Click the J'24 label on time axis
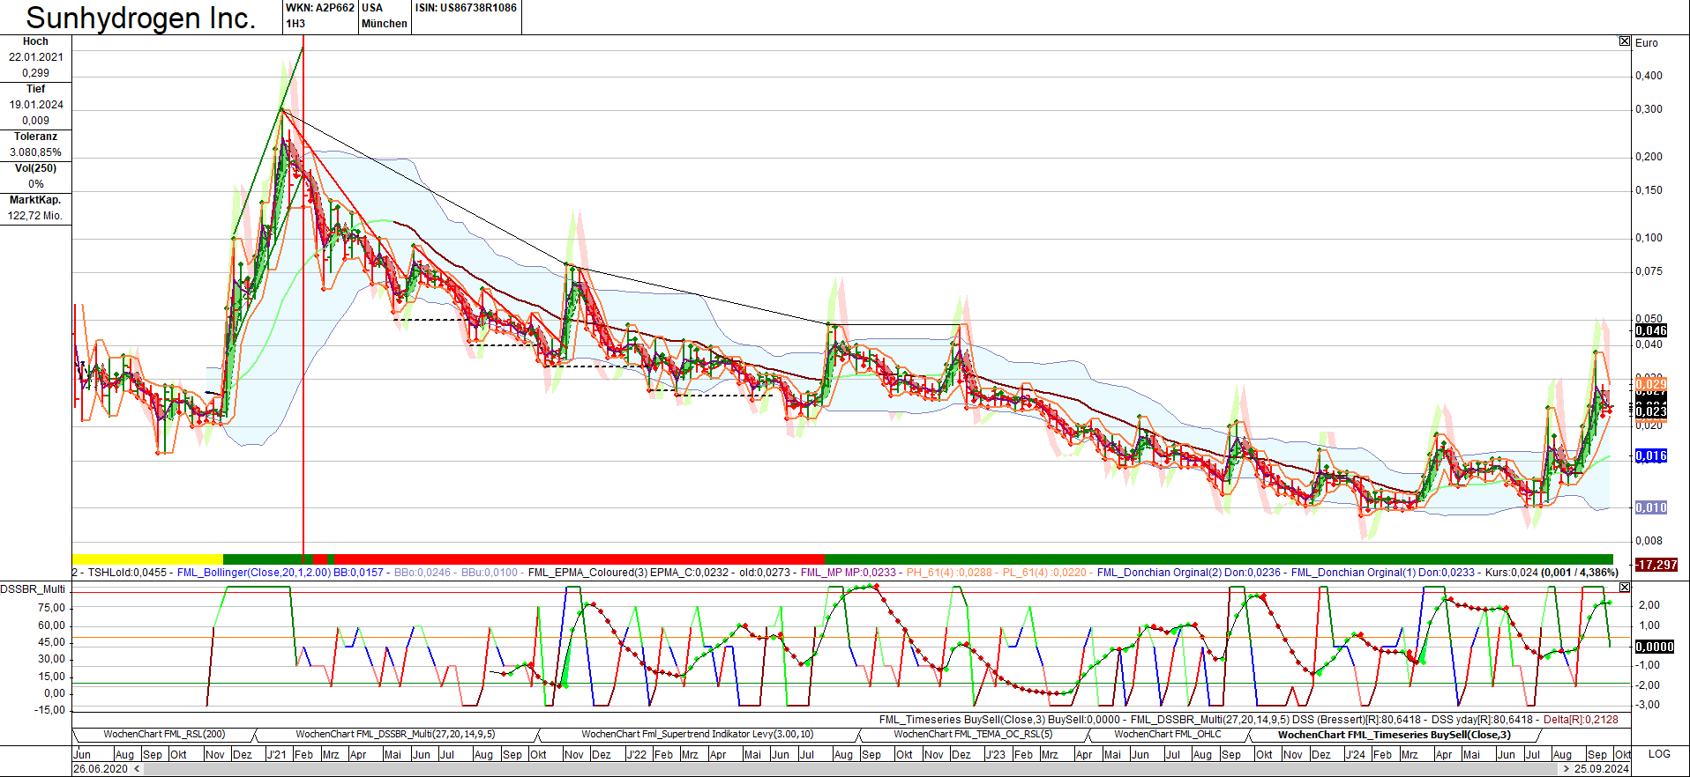 coord(1355,754)
